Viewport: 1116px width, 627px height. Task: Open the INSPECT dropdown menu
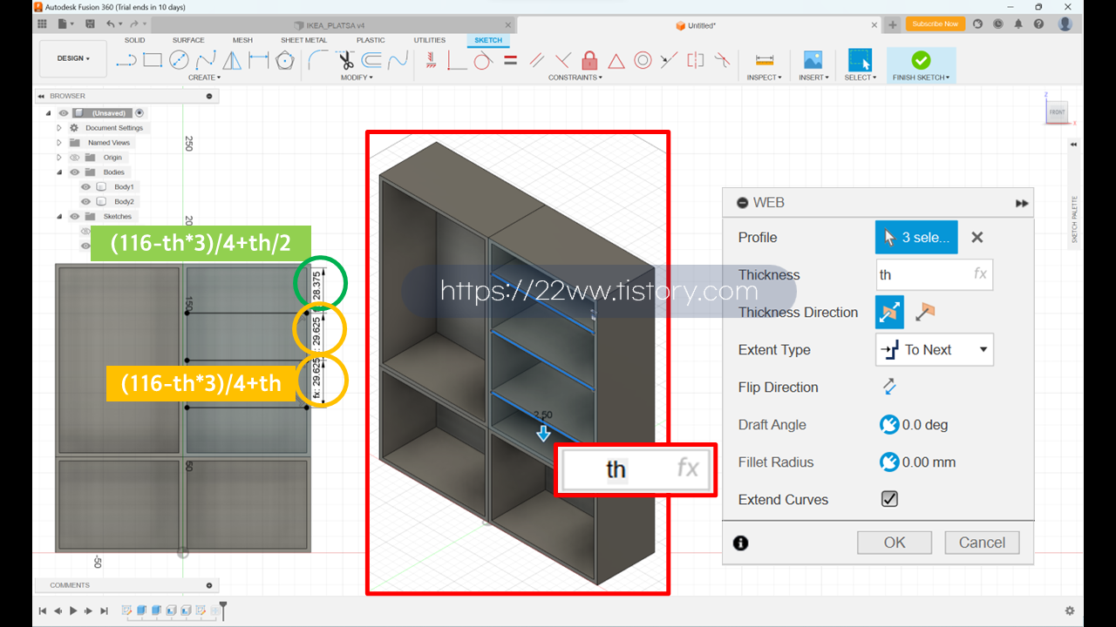click(764, 78)
